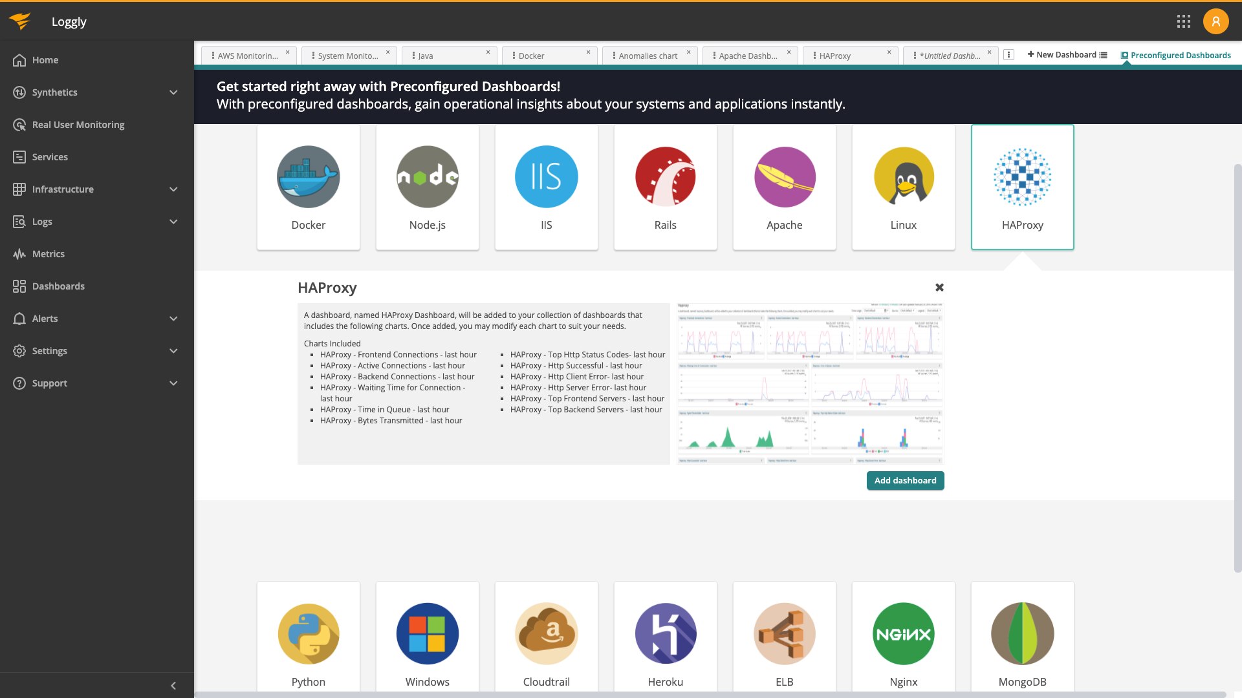Click the HAProxy dashboard preview thumbnail
The image size is (1242, 698).
coord(810,383)
